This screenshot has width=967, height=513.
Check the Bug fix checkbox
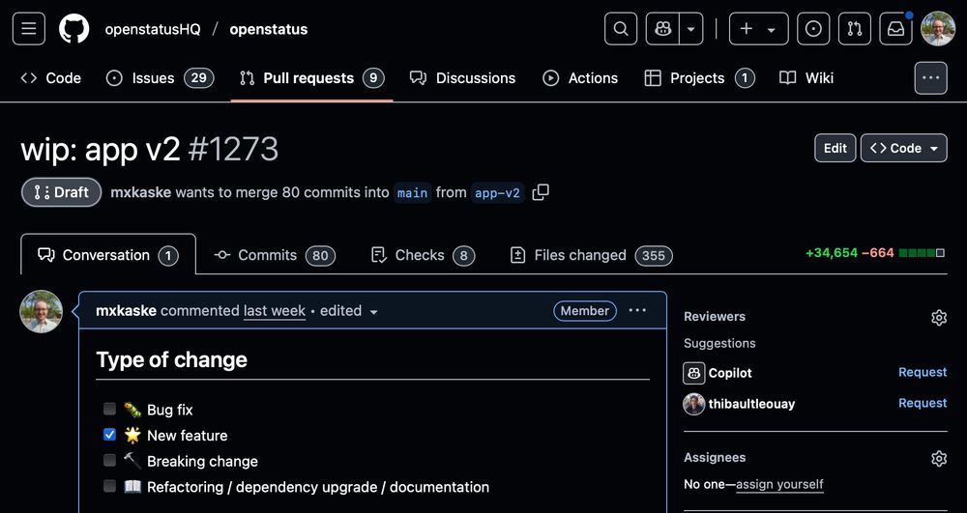110,409
